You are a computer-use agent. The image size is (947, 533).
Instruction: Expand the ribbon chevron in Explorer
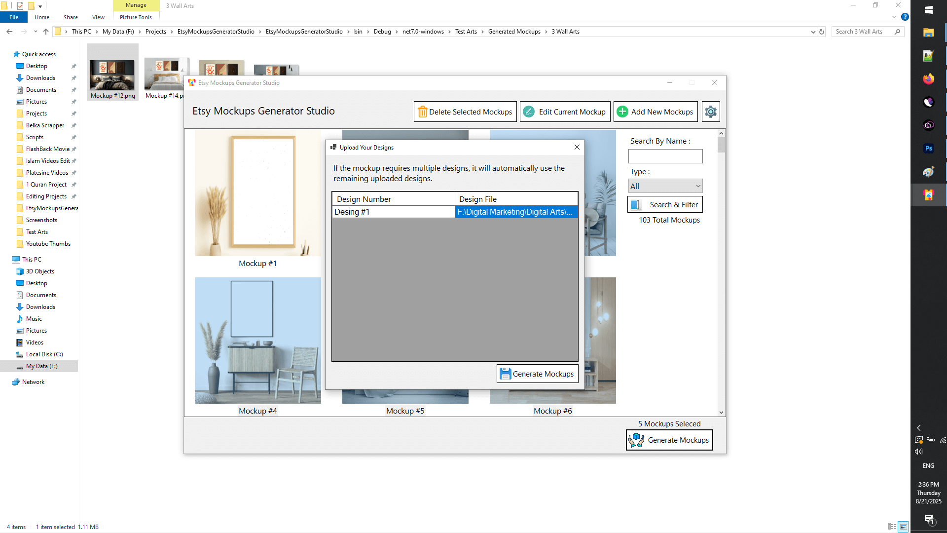(x=894, y=17)
